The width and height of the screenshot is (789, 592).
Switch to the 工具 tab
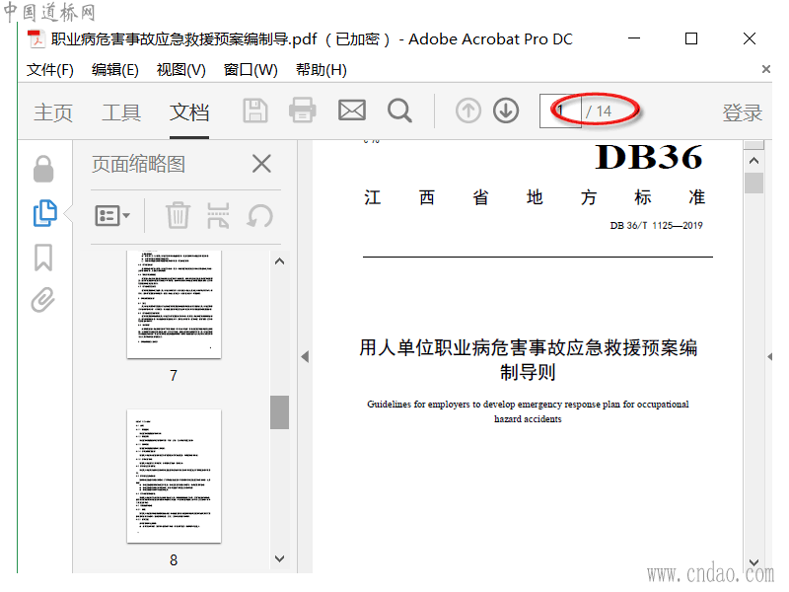[121, 112]
